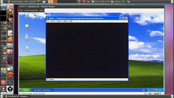Launch YouTube from the left dock
The height and width of the screenshot is (98, 174).
(x=10, y=8)
